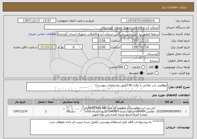The image size is (197, 139).
Task: Click the need number field 1197007014000019
Action: pyautogui.click(x=140, y=21)
